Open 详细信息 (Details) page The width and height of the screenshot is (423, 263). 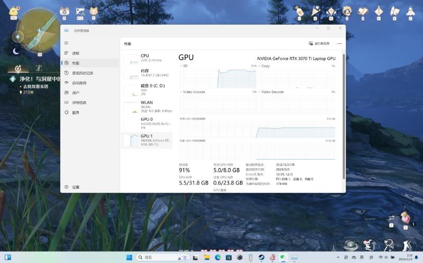pos(90,103)
